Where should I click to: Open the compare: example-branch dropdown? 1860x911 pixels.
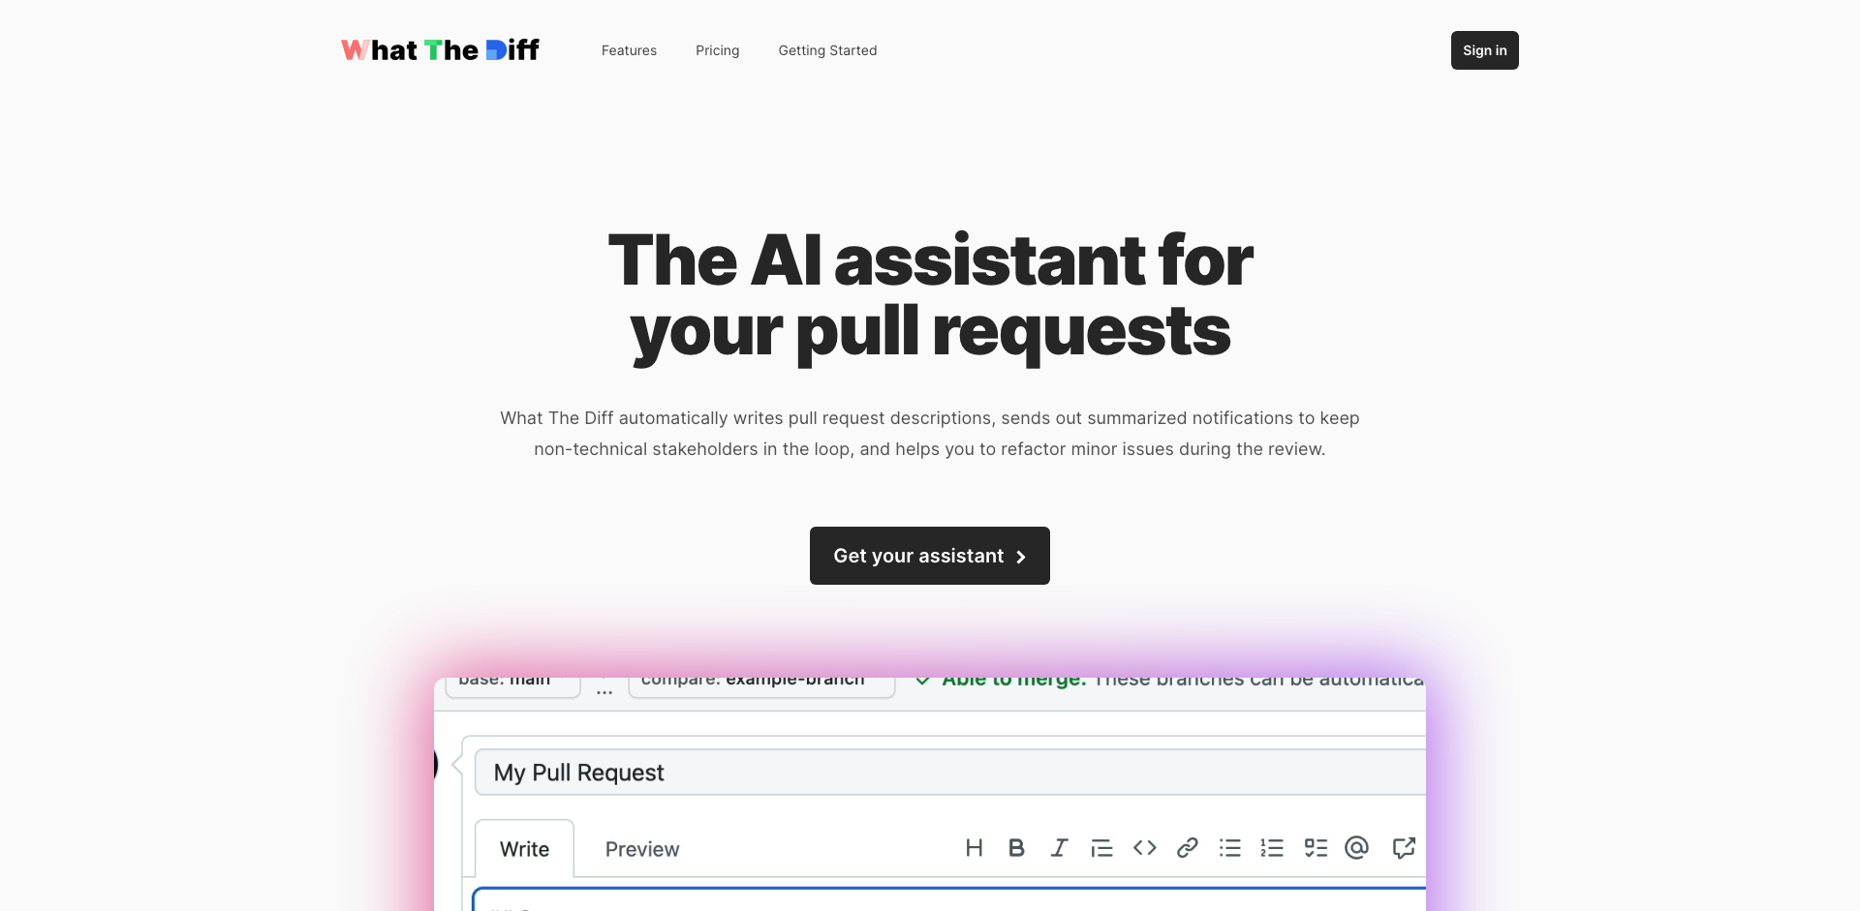pyautogui.click(x=761, y=683)
